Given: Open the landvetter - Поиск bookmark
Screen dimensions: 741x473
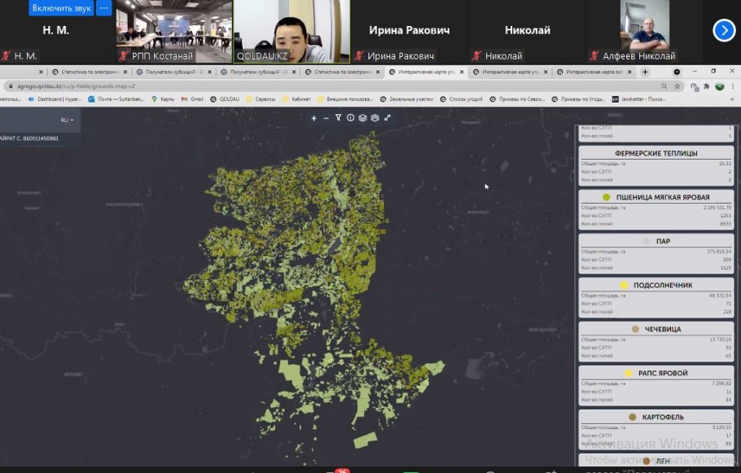Looking at the screenshot, I should [639, 99].
